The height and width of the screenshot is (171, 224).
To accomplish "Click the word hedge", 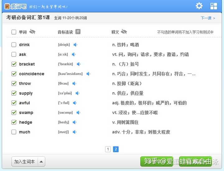I will [x=26, y=122].
